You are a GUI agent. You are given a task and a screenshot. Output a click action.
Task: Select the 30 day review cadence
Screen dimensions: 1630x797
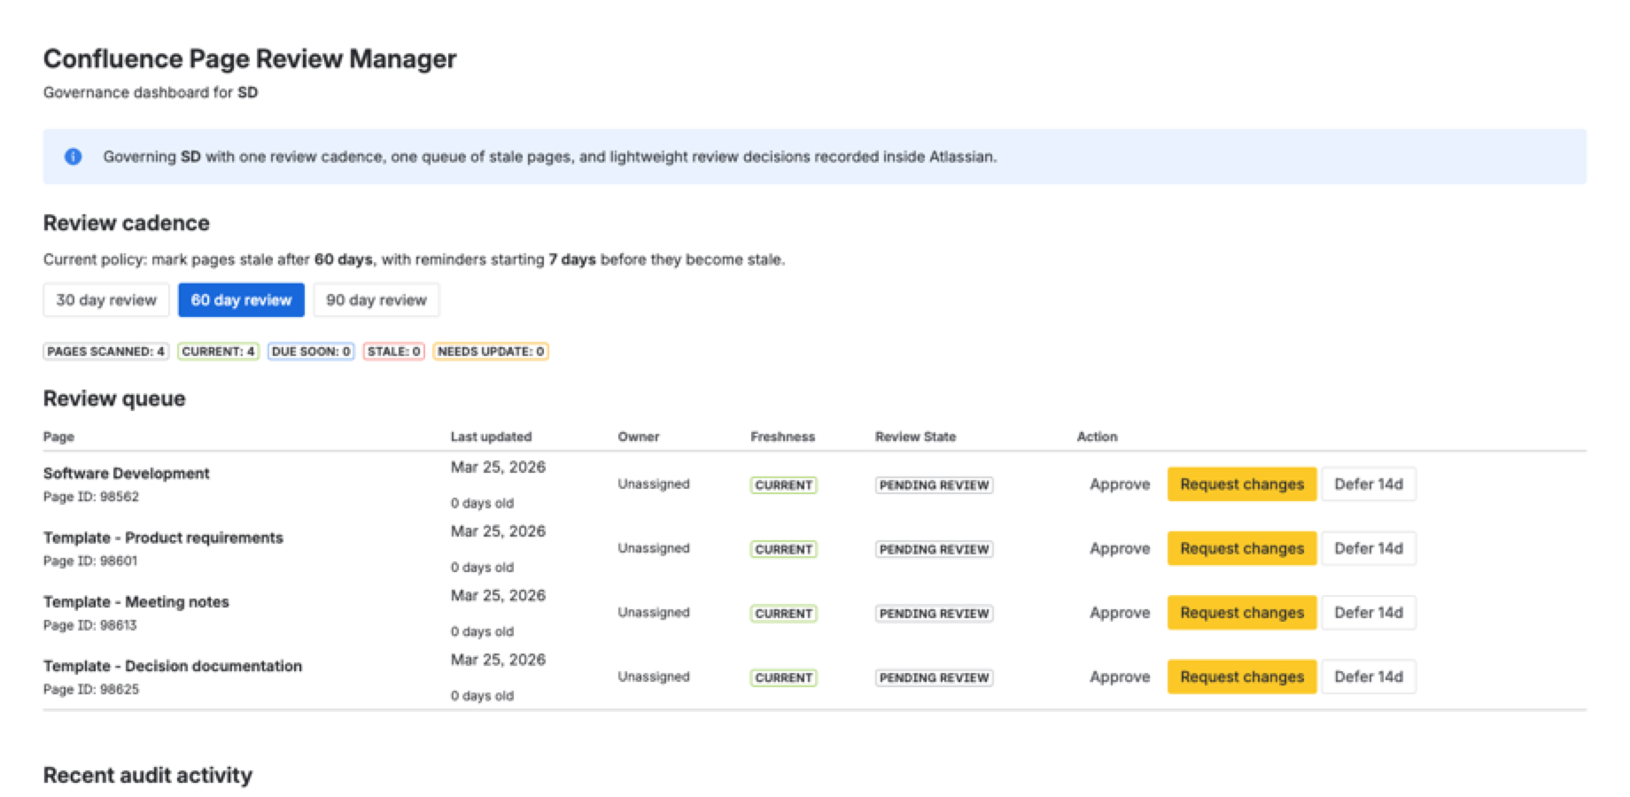106,300
